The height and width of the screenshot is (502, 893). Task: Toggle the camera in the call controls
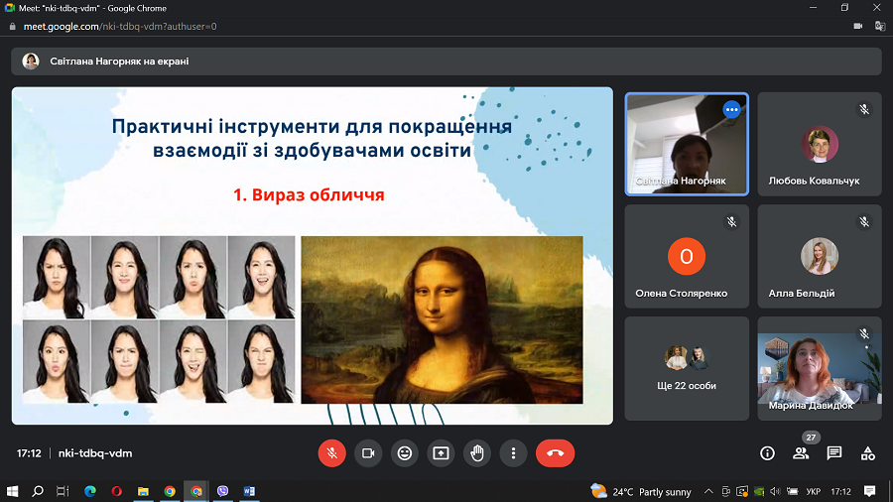click(x=368, y=453)
